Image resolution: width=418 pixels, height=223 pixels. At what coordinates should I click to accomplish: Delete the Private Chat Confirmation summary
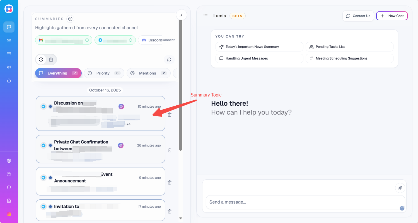click(x=169, y=150)
